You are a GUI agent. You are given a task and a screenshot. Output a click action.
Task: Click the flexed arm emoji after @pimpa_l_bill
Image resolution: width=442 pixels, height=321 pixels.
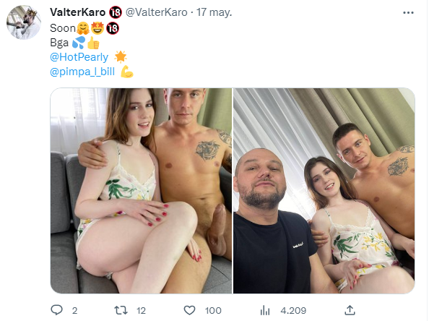(x=127, y=71)
